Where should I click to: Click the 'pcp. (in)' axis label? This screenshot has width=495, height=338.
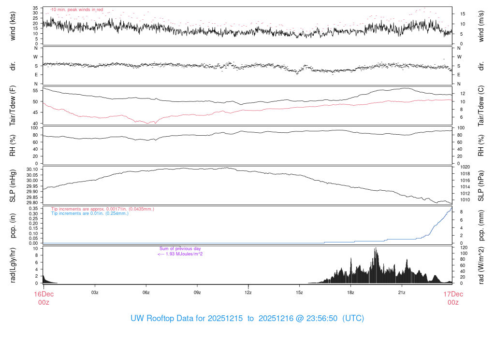[x=13, y=225]
